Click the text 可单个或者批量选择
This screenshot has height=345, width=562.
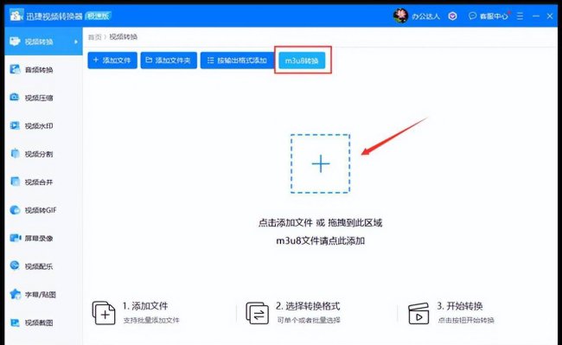click(309, 320)
